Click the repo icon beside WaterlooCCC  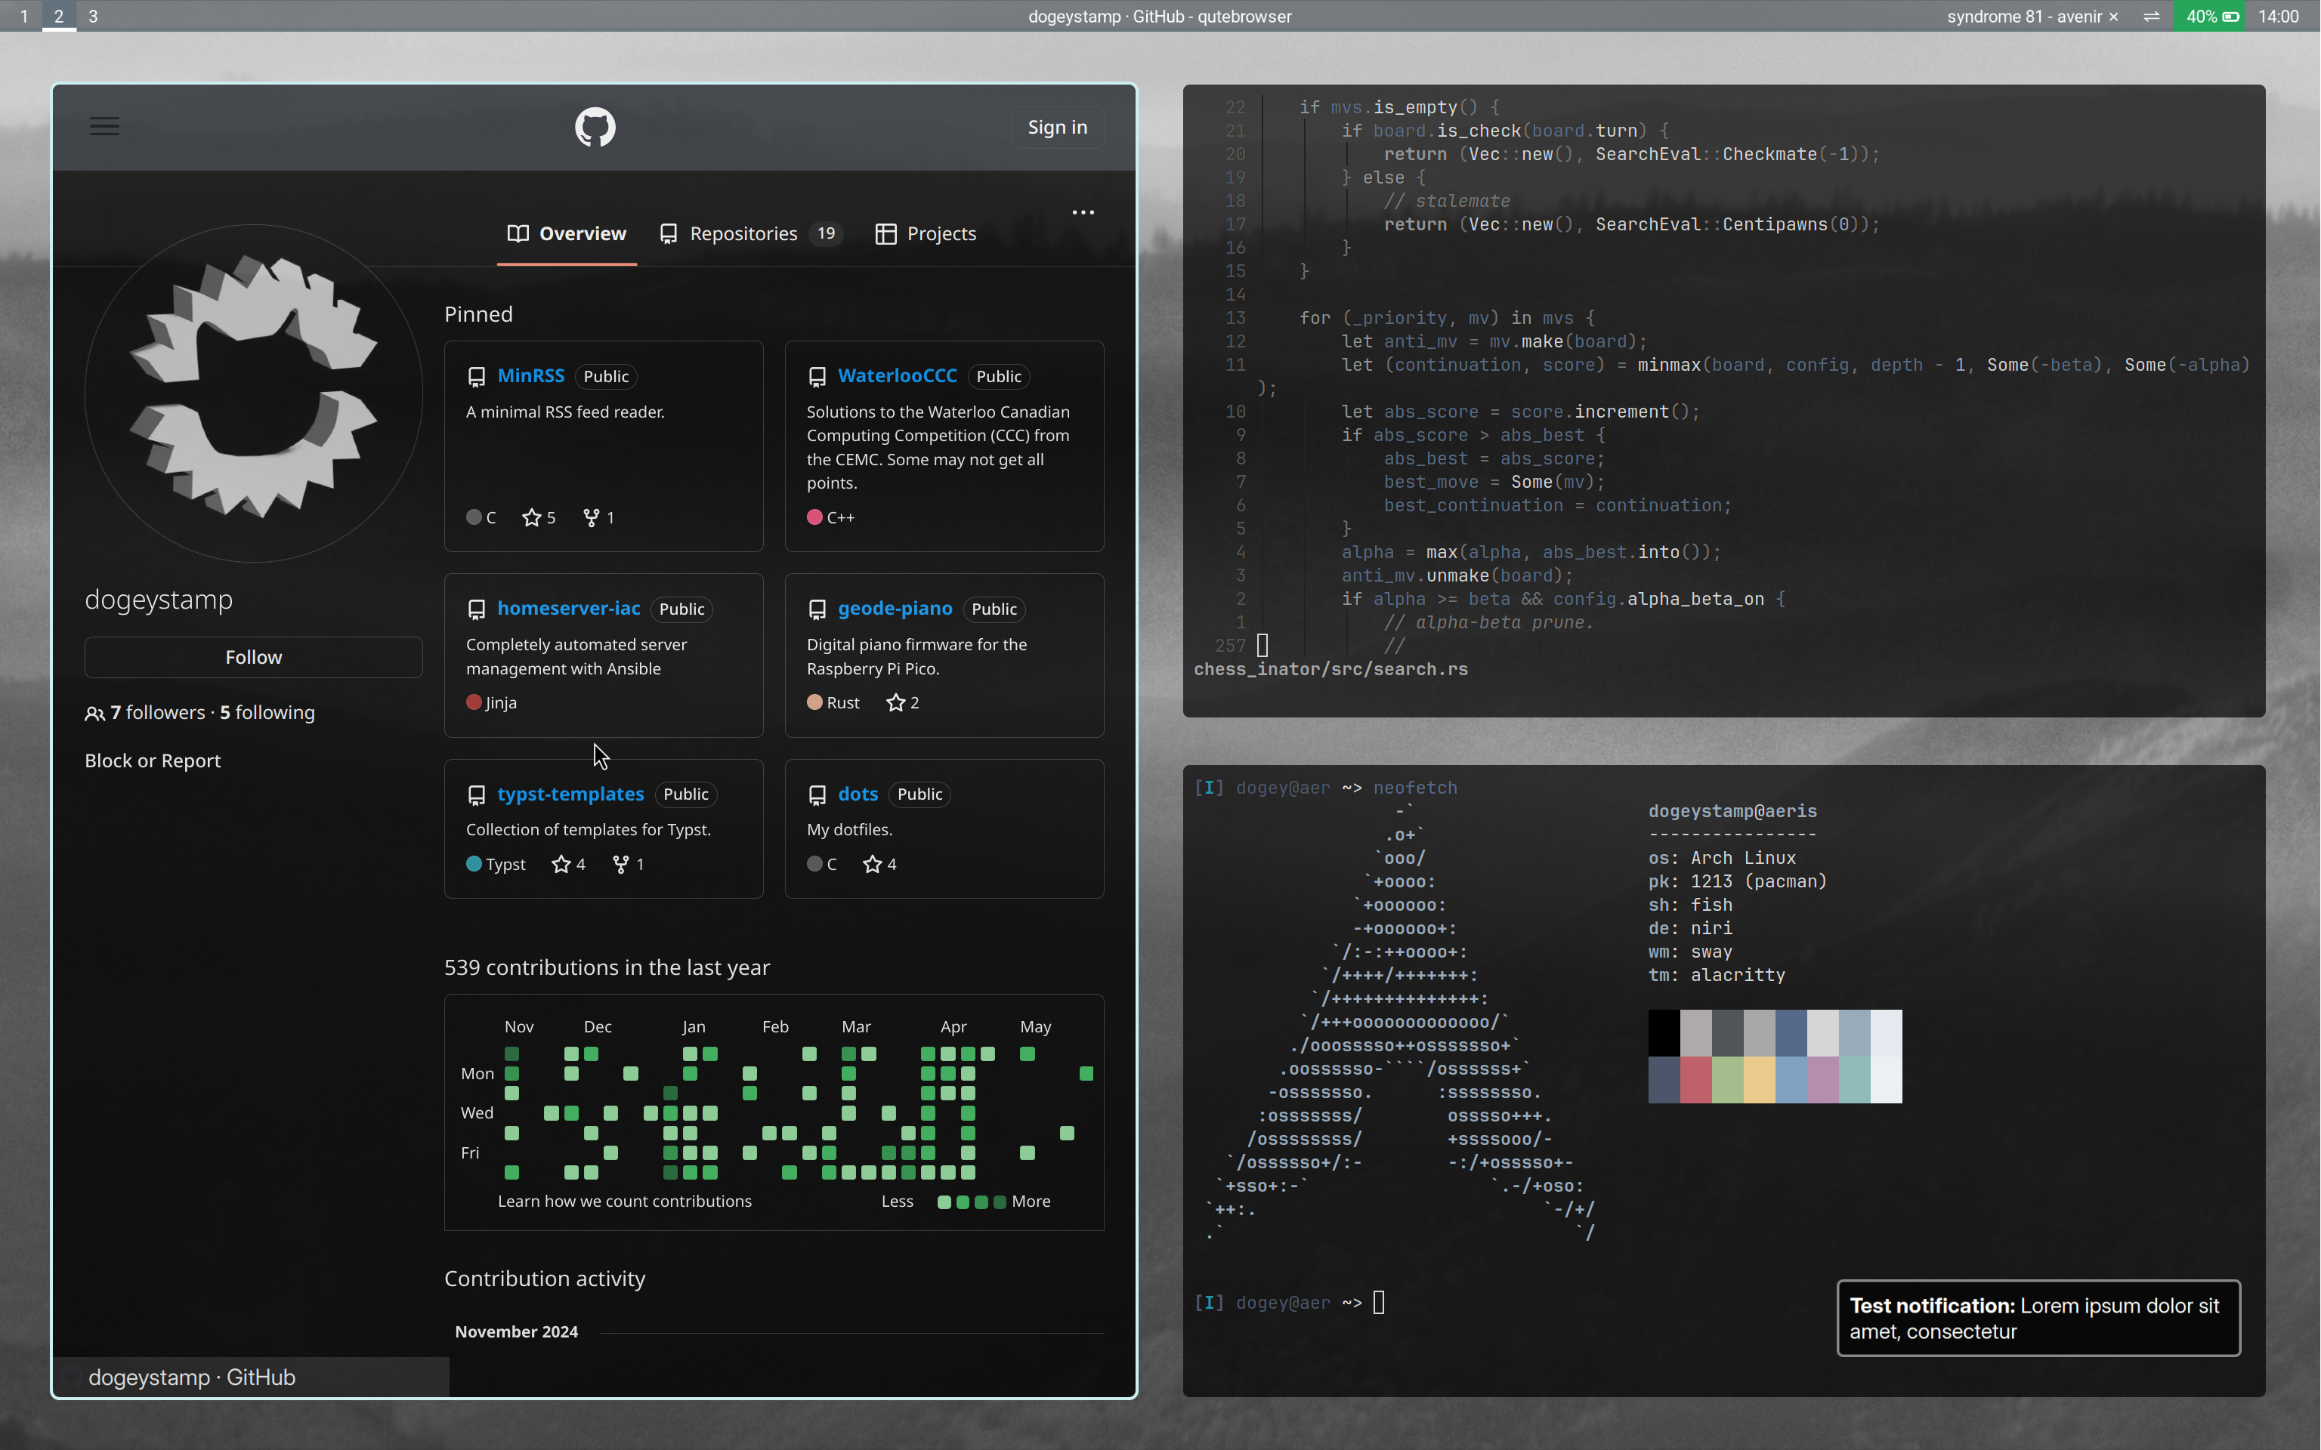pos(817,377)
